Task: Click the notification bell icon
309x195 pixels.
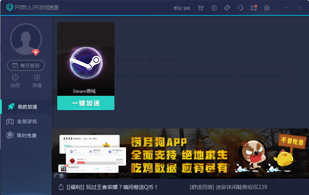Action: click(x=61, y=187)
